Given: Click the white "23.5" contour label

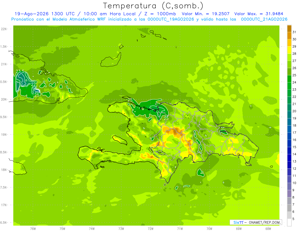Looking at the screenshot, I should point(20,72).
